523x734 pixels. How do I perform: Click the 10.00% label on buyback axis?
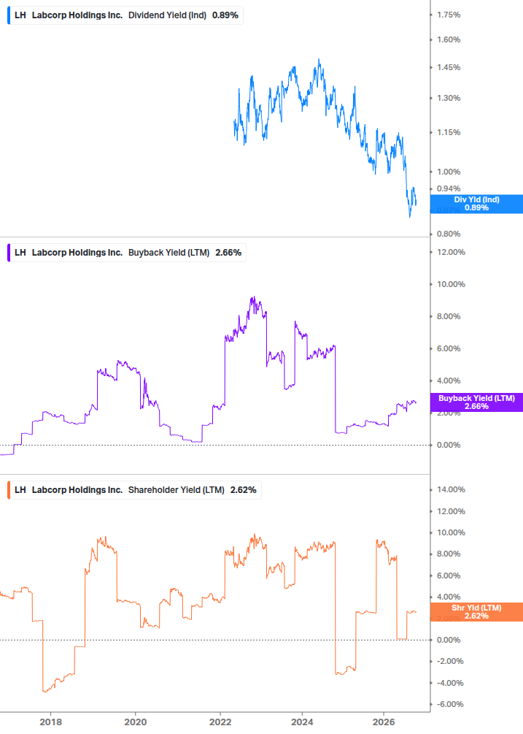tap(451, 285)
